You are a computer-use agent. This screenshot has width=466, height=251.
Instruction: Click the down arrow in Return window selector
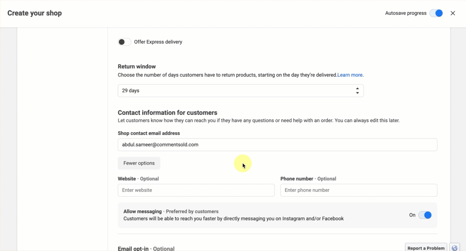point(357,93)
